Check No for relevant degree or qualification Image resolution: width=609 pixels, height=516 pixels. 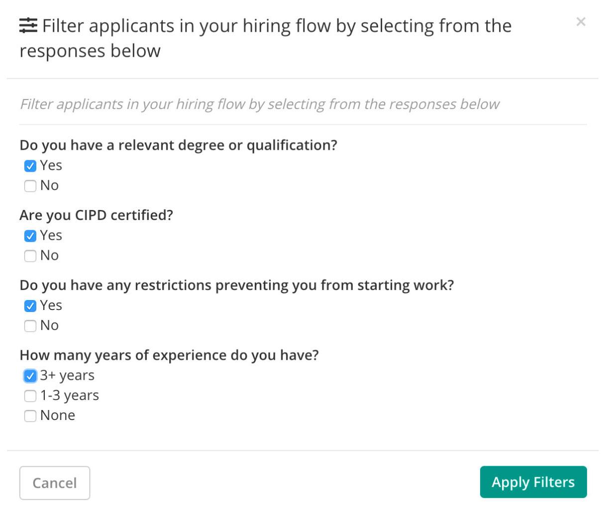tap(30, 186)
